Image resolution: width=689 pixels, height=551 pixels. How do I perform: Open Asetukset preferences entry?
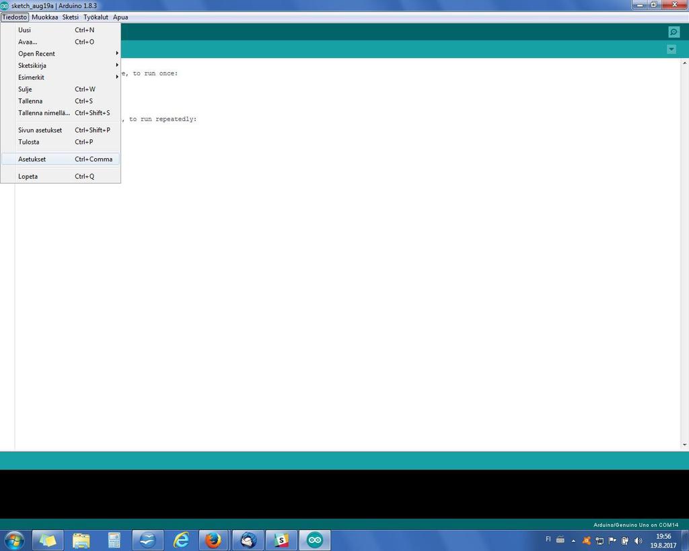click(x=61, y=159)
